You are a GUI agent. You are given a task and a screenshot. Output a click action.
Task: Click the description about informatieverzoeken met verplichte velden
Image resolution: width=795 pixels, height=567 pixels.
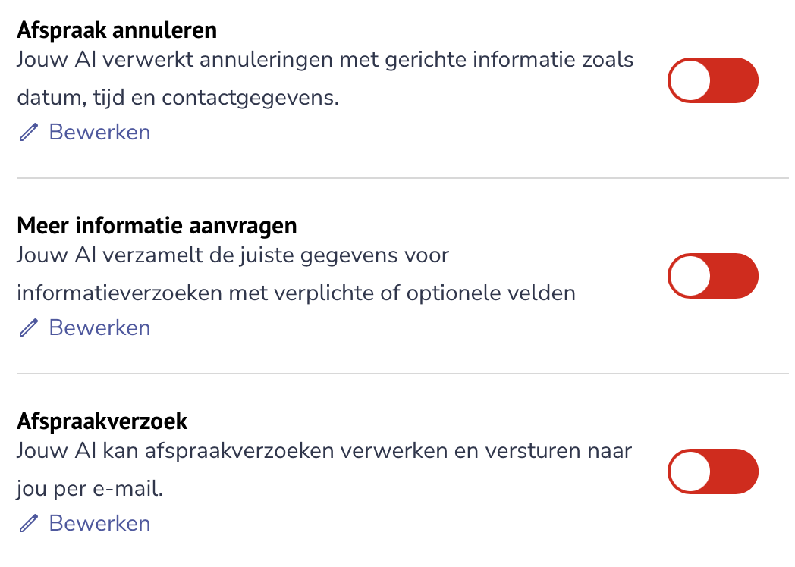[296, 274]
